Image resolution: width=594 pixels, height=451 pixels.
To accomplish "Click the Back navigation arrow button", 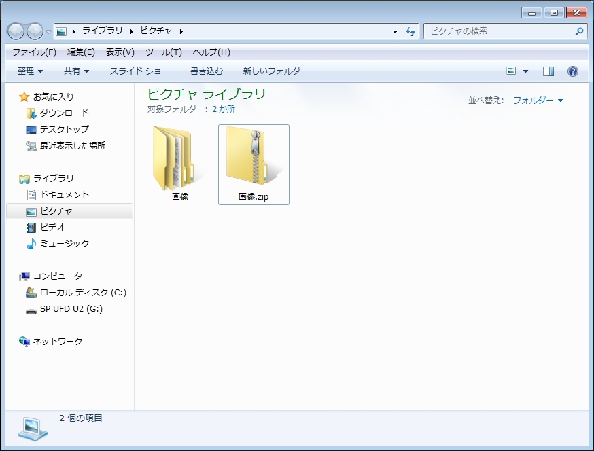I will pyautogui.click(x=16, y=31).
